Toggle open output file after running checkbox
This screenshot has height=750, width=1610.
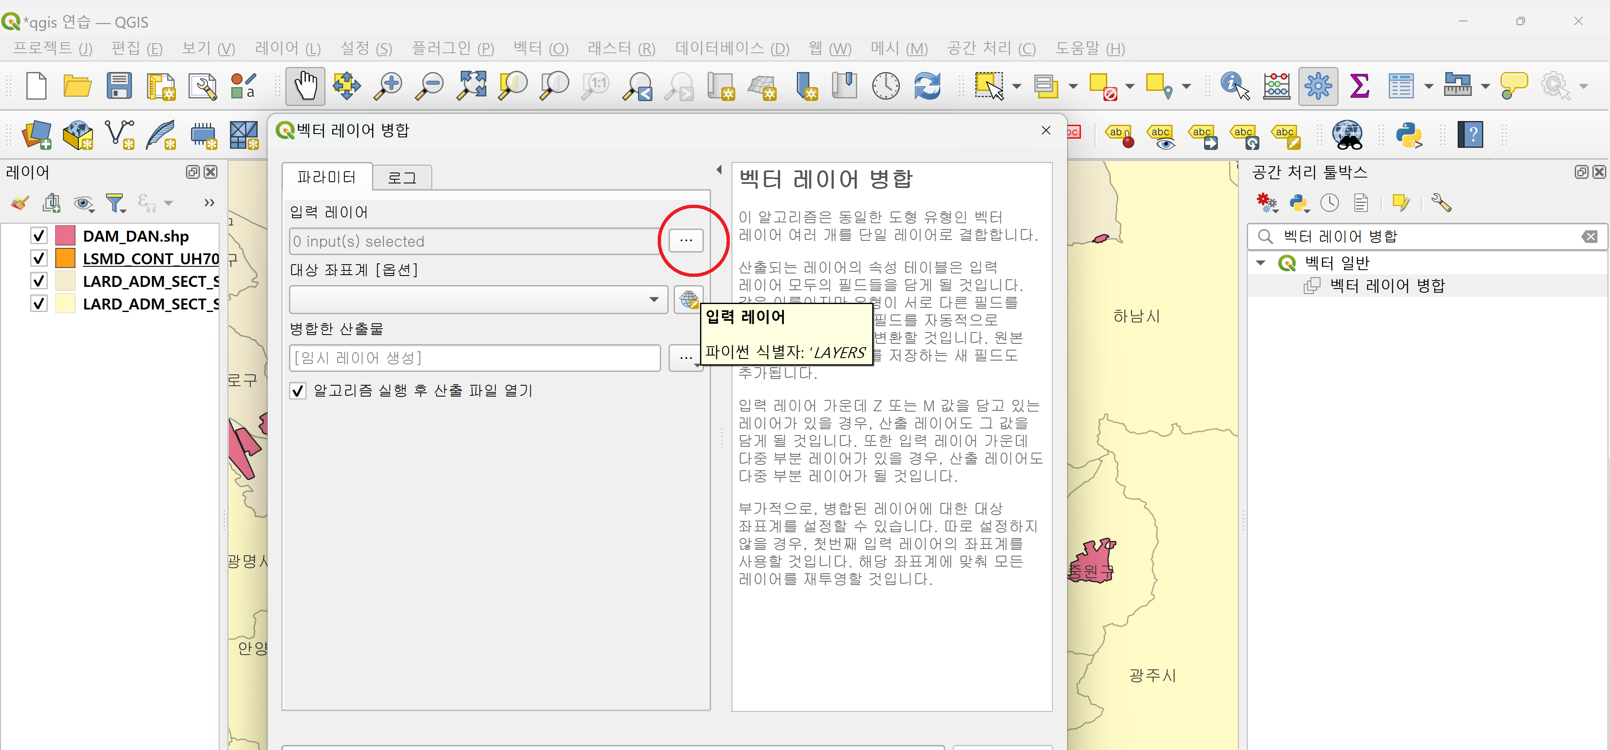[298, 391]
